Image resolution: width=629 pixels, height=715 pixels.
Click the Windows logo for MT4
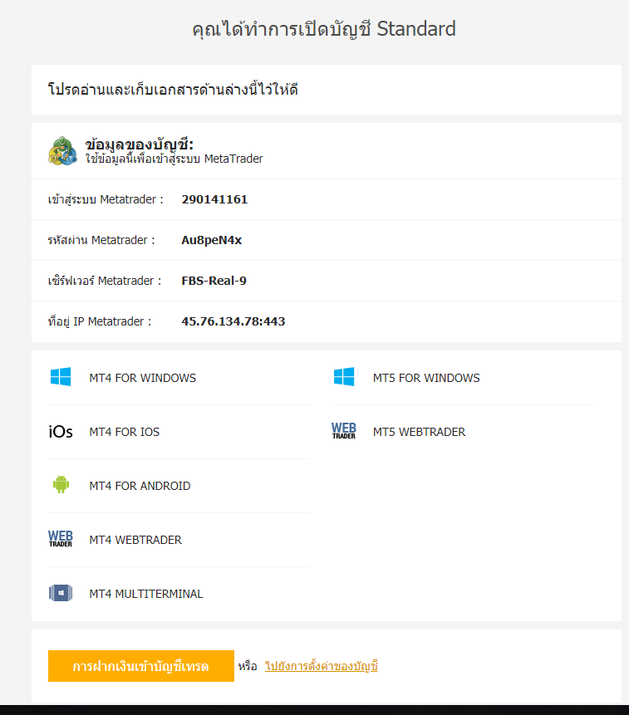[61, 377]
